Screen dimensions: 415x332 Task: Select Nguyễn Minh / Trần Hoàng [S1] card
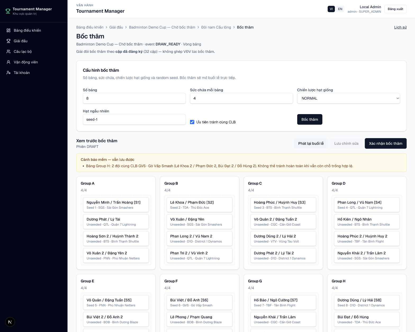pyautogui.click(x=116, y=205)
